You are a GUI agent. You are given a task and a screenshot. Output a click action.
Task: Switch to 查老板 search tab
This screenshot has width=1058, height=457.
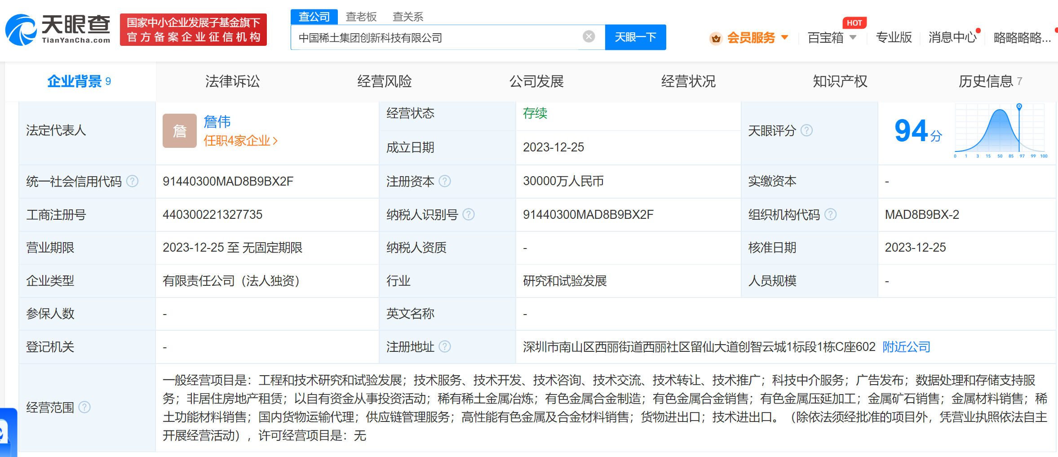(x=361, y=17)
